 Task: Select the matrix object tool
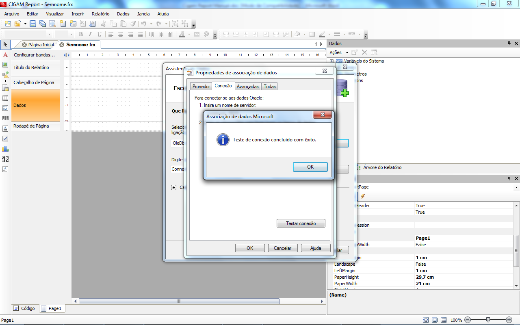point(5,108)
